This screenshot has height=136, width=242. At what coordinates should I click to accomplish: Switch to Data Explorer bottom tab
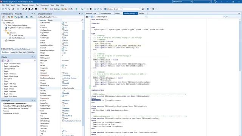(23, 52)
